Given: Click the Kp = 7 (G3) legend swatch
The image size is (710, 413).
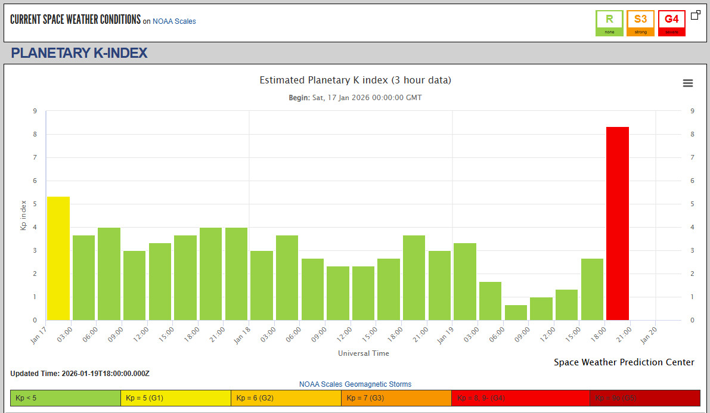Looking at the screenshot, I should click(x=395, y=398).
